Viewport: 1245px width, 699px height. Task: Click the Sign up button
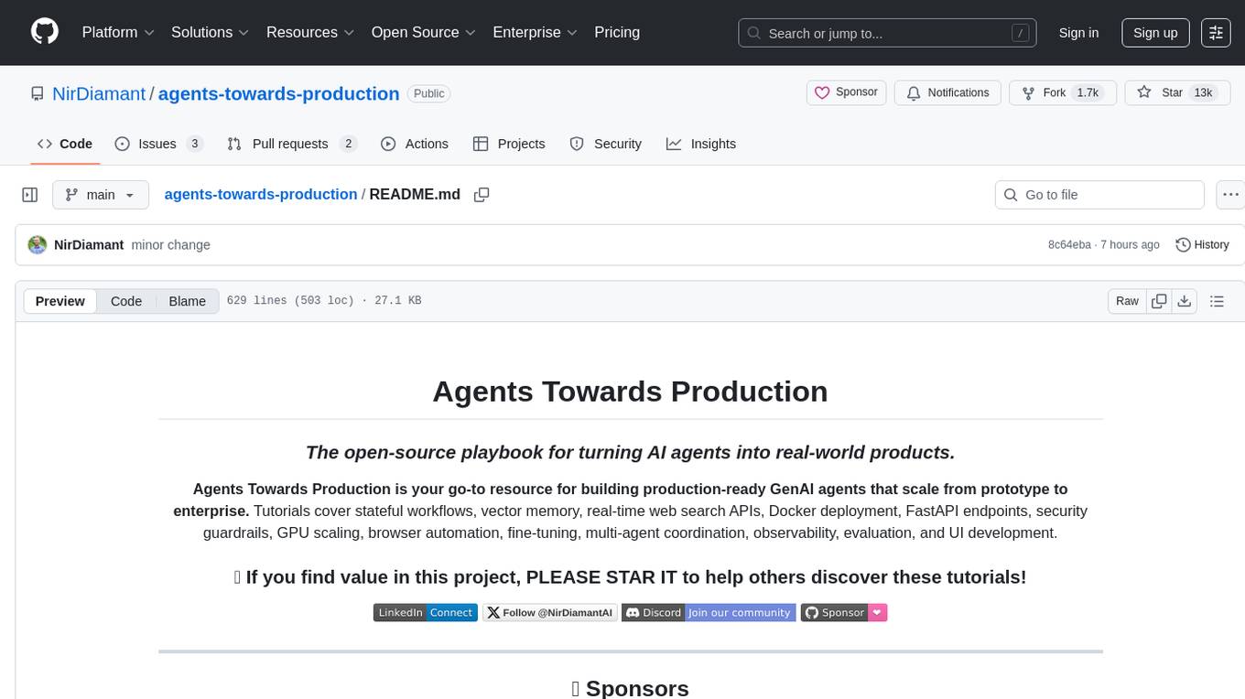click(1155, 33)
